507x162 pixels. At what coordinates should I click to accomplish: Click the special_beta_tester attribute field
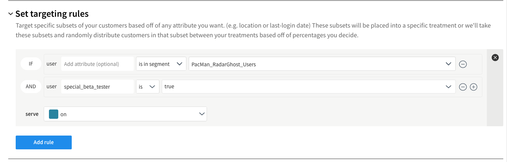(97, 87)
